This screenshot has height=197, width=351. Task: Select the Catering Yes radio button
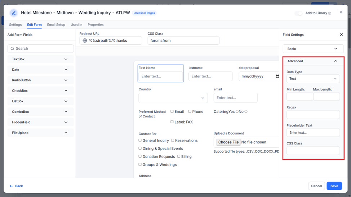coord(237,111)
